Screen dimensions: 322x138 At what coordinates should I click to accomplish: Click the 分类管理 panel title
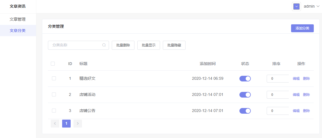pos(56,26)
